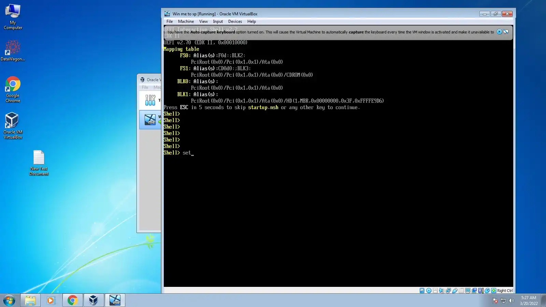The height and width of the screenshot is (307, 546).
Task: Open the clock showing 5:27 AM
Action: [529, 301]
